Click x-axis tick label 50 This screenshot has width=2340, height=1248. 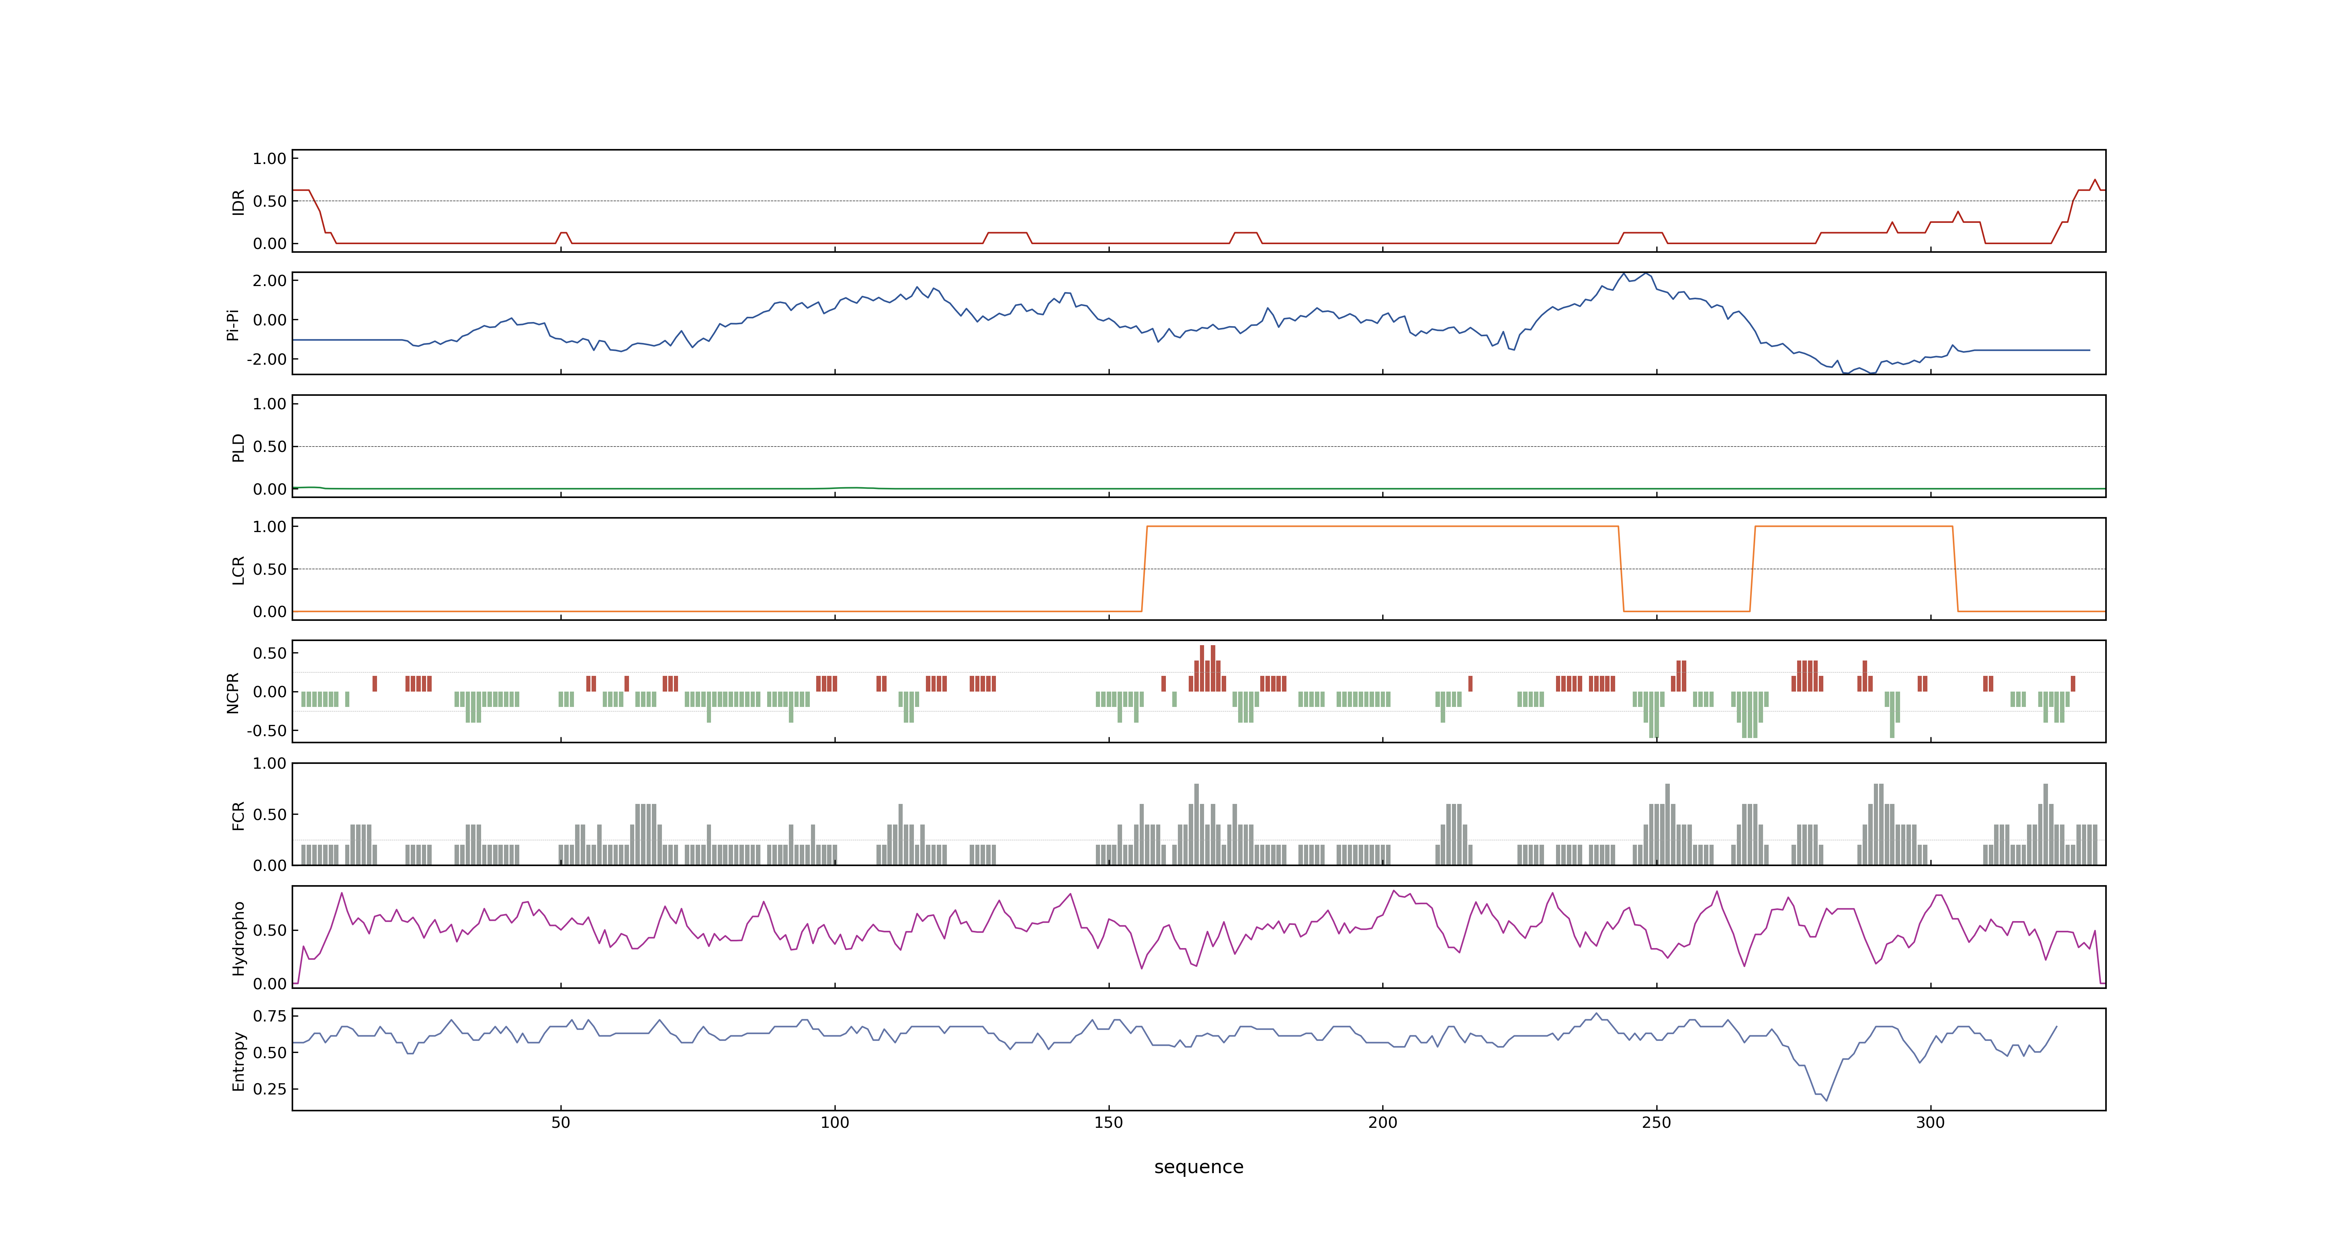(560, 1123)
